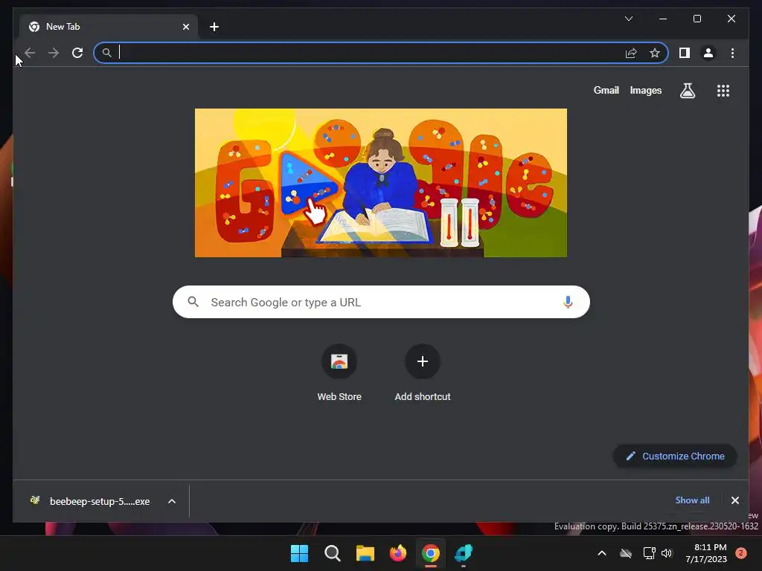Open Windows taskbar search
The image size is (762, 571).
click(x=333, y=553)
